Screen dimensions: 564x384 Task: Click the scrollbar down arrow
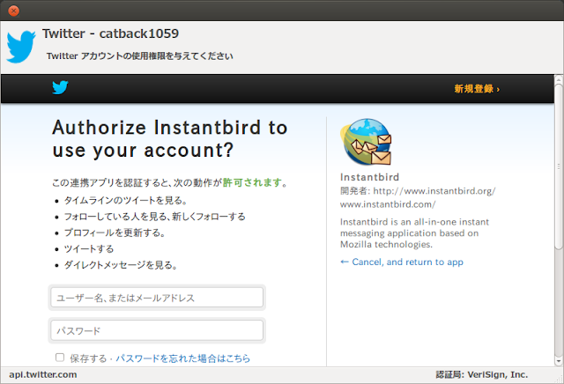(558, 361)
